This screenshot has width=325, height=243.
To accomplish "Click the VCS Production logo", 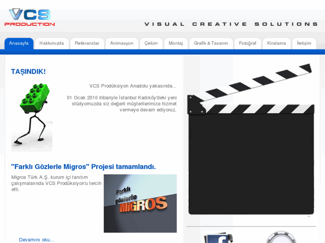I will [x=30, y=17].
